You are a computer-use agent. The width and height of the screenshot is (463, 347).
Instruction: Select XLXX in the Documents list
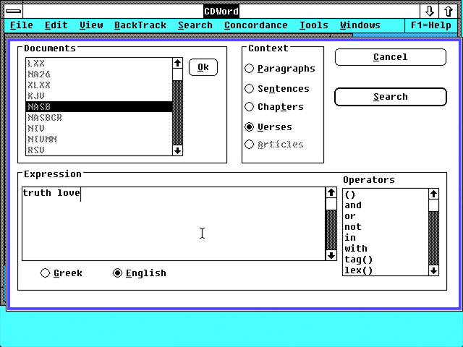pos(99,85)
